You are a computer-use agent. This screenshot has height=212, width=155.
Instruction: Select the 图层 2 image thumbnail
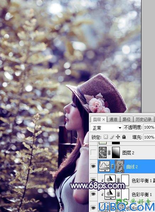pyautogui.click(x=103, y=152)
